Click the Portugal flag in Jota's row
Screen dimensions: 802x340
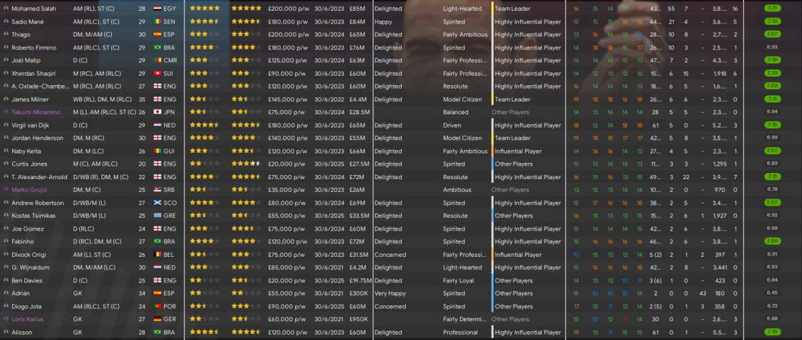[x=158, y=306]
